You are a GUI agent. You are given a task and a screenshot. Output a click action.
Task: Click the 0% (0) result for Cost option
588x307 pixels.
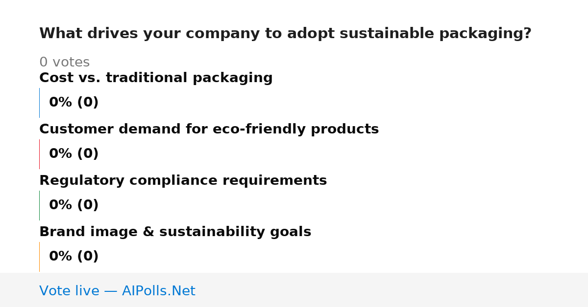(x=73, y=103)
